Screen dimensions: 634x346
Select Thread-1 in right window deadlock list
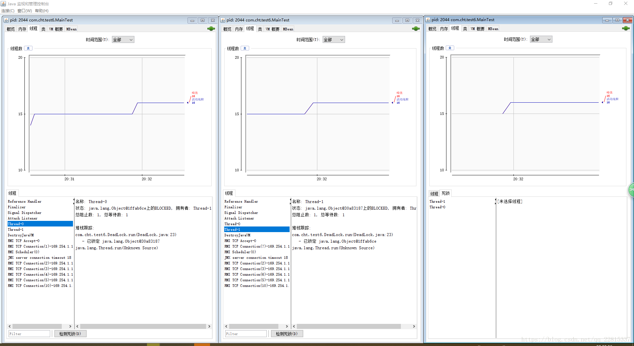(462, 201)
